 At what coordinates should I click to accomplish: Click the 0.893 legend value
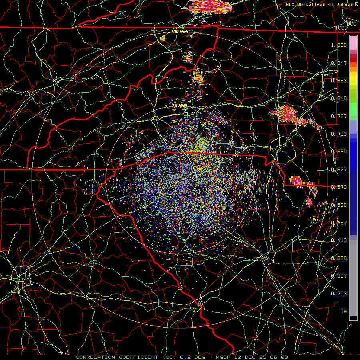pyautogui.click(x=339, y=80)
